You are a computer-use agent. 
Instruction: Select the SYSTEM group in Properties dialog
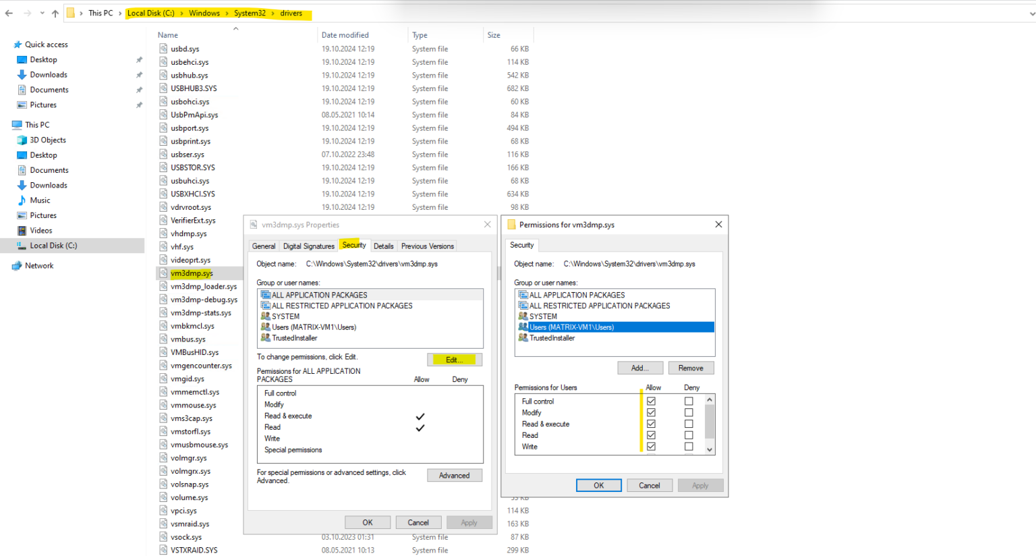pyautogui.click(x=285, y=316)
